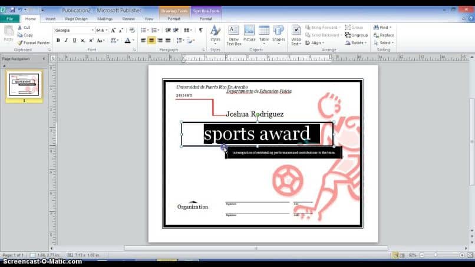Click the Replace command
The image size is (475, 267).
pyautogui.click(x=384, y=35)
